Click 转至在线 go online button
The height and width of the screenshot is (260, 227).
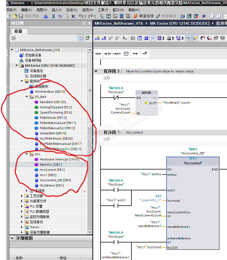point(143,16)
